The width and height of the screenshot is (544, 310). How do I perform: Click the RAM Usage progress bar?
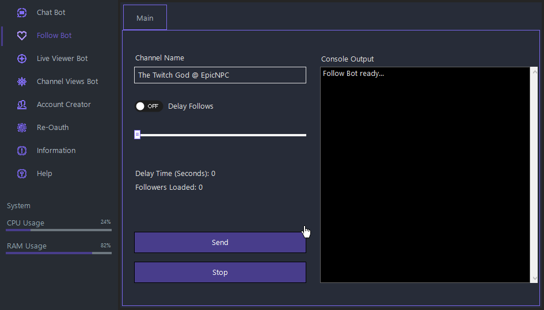coord(59,253)
